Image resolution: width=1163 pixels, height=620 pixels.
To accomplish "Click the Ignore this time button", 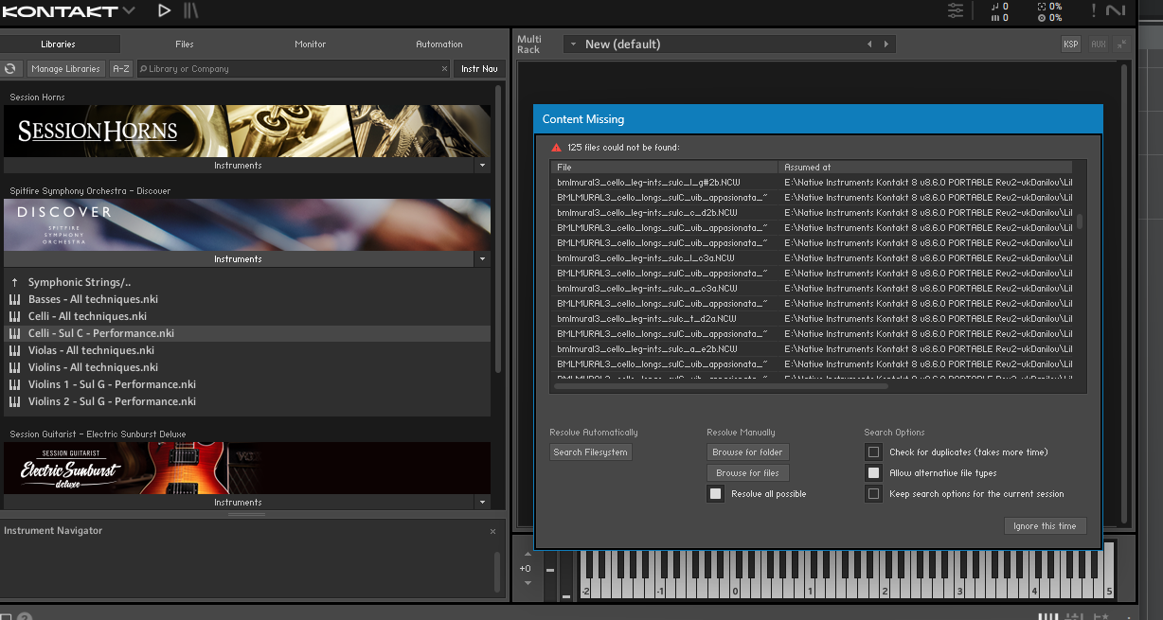I will [x=1045, y=526].
